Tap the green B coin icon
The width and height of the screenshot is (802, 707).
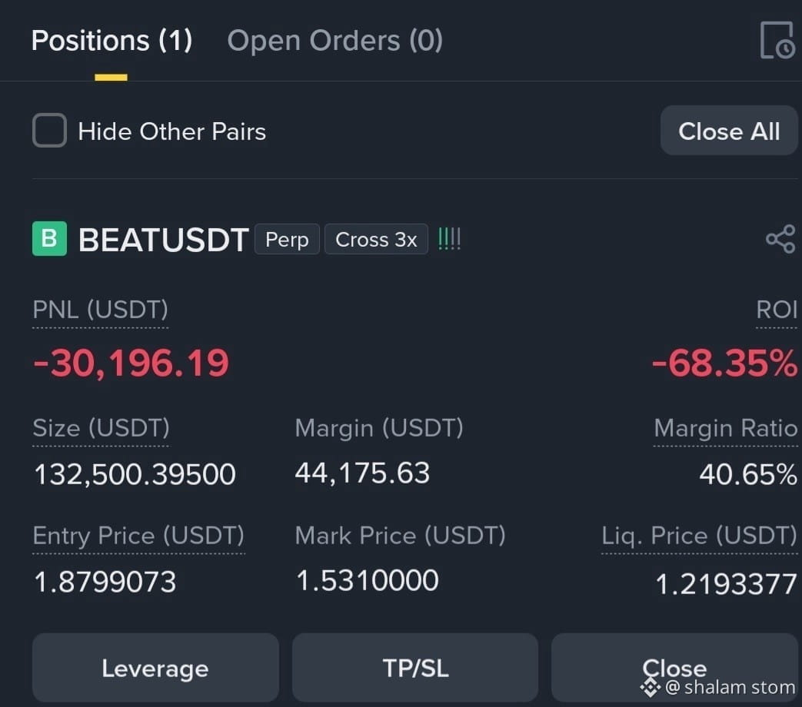coord(50,239)
